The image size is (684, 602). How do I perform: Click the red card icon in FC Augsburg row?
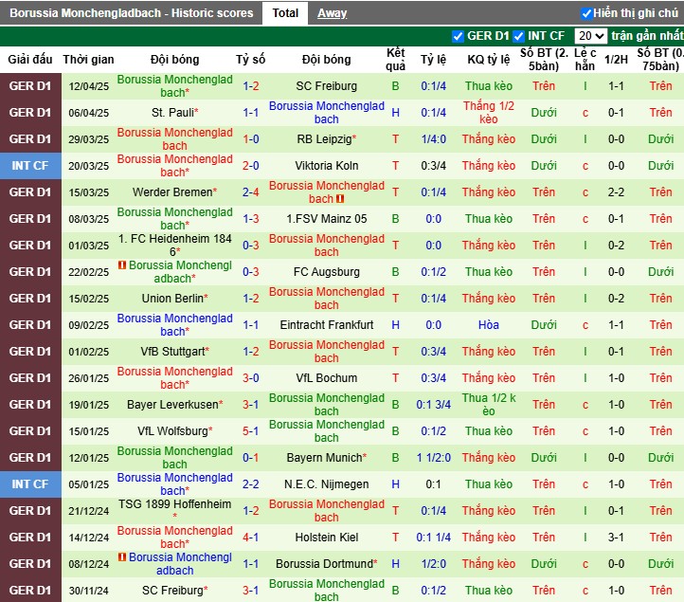point(122,265)
